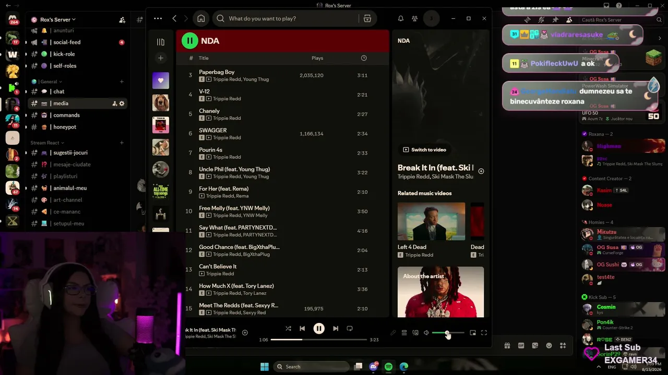The width and height of the screenshot is (668, 375).
Task: Open Connect to a device
Action: [415, 333]
